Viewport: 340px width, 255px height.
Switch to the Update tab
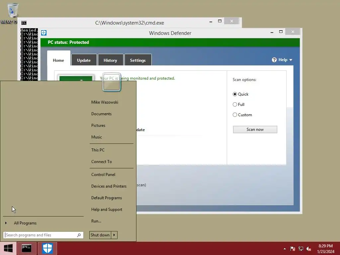[84, 60]
